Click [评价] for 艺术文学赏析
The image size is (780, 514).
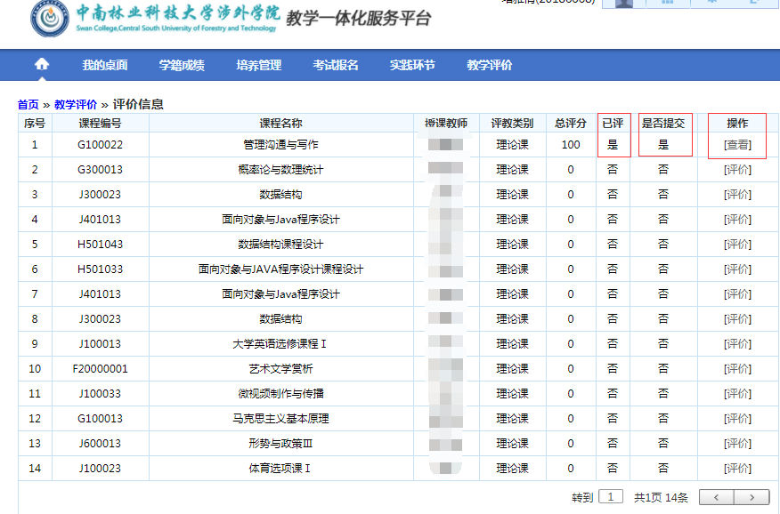point(737,369)
